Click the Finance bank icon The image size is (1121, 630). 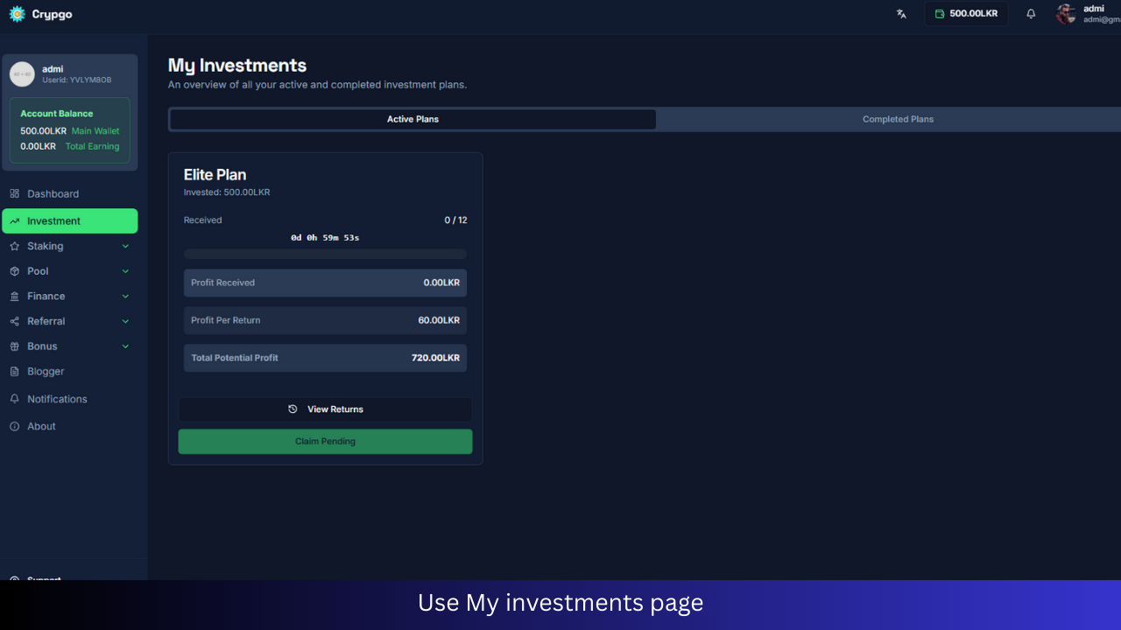13,296
